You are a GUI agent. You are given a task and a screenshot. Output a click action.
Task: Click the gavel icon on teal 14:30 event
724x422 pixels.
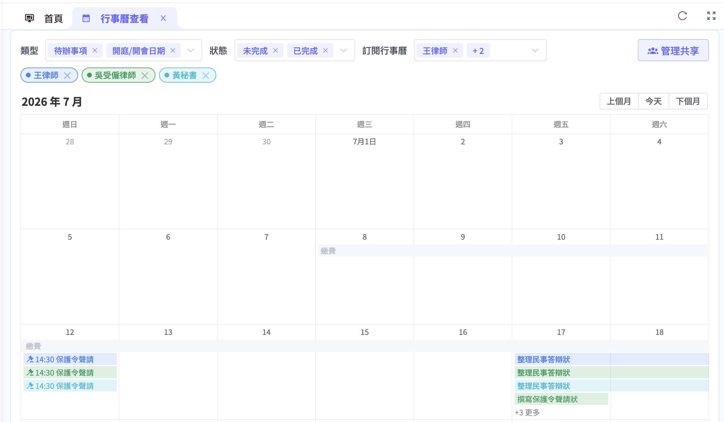tap(30, 386)
